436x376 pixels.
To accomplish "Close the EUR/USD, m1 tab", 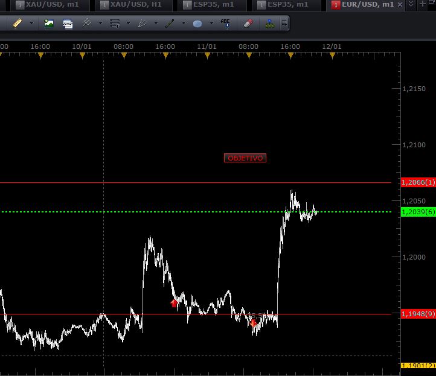I will 399,5.
